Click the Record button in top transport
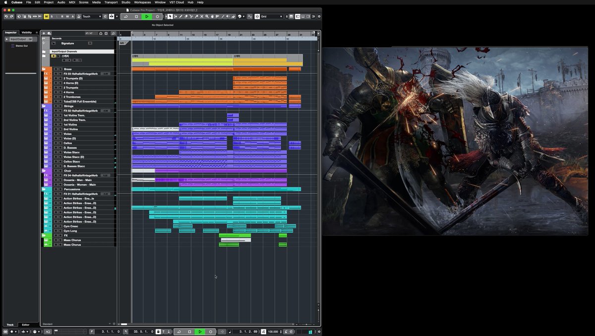595x336 pixels. tap(157, 16)
